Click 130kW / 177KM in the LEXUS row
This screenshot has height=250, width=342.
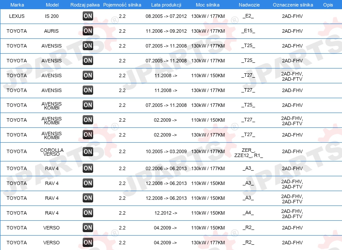pos(208,16)
